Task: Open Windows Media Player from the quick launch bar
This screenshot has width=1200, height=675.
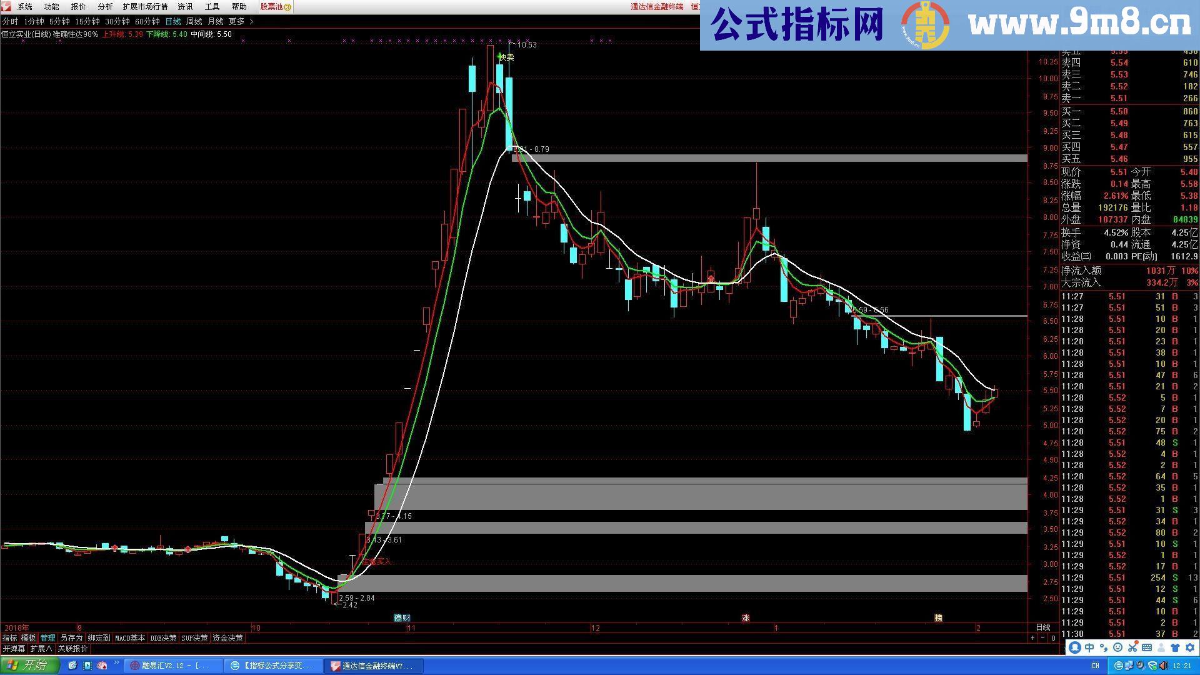Action: click(x=87, y=666)
